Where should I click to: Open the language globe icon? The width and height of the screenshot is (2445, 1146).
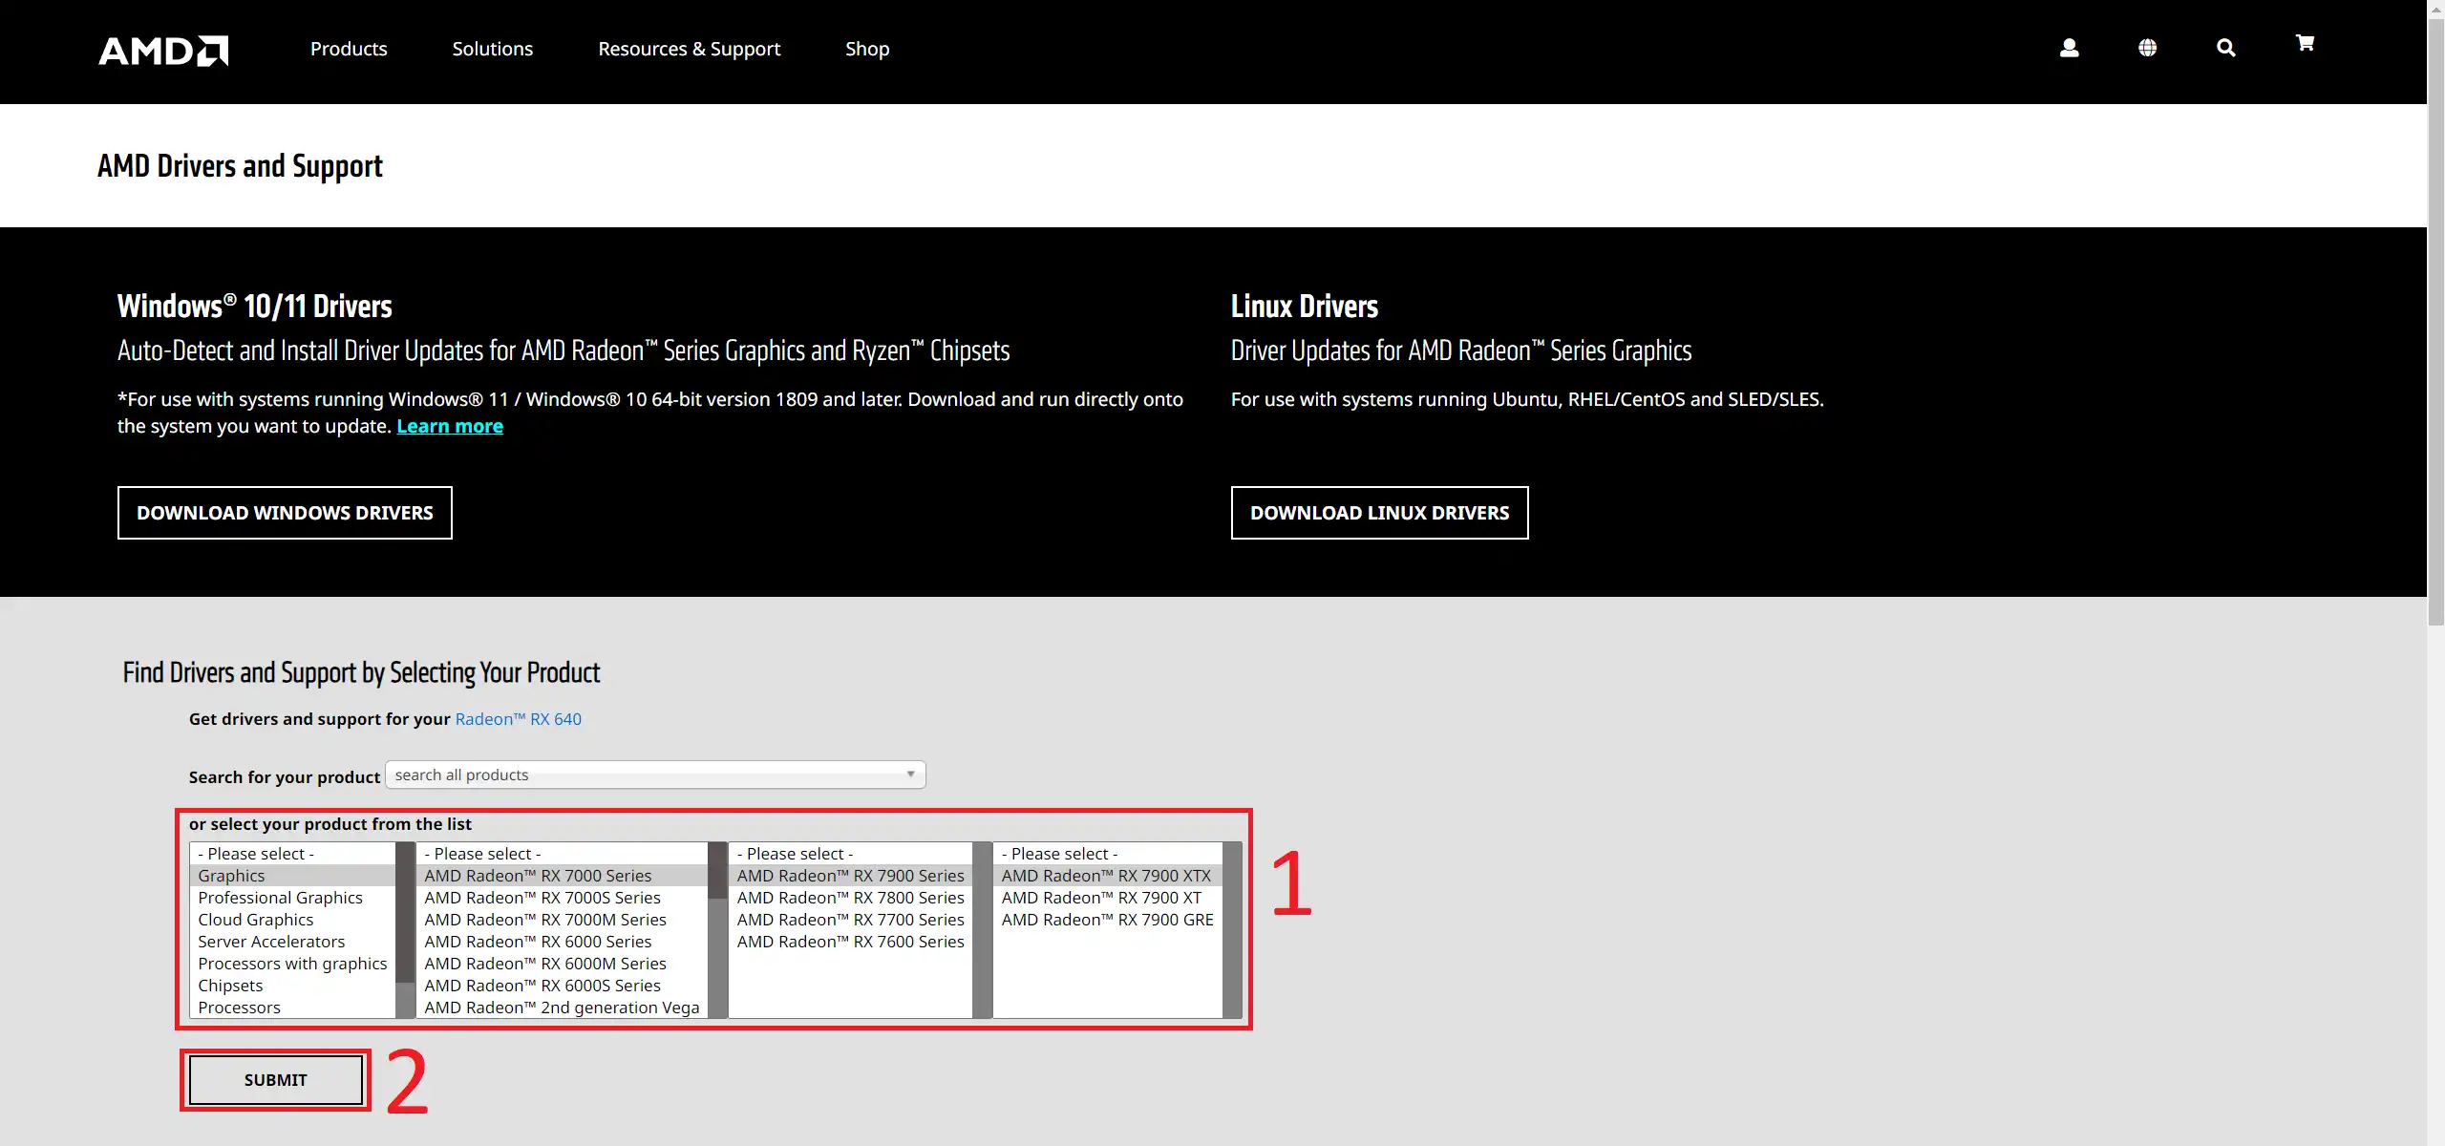pyautogui.click(x=2147, y=48)
